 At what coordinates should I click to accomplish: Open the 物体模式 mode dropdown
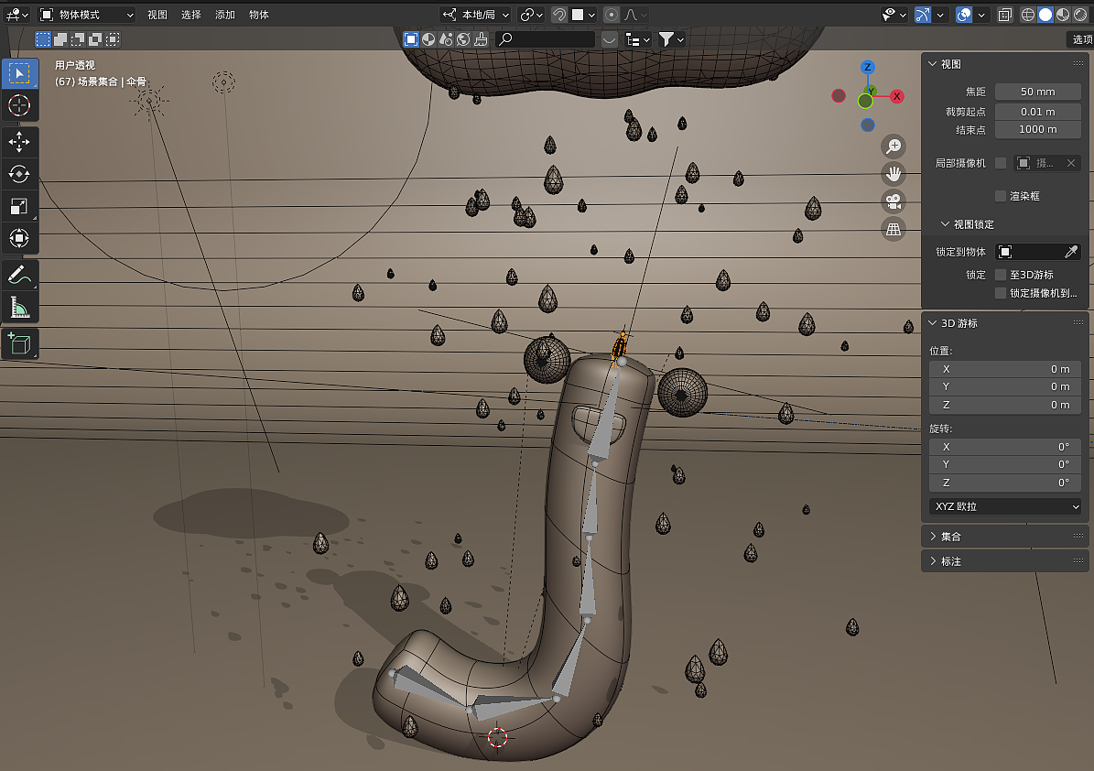pyautogui.click(x=87, y=15)
